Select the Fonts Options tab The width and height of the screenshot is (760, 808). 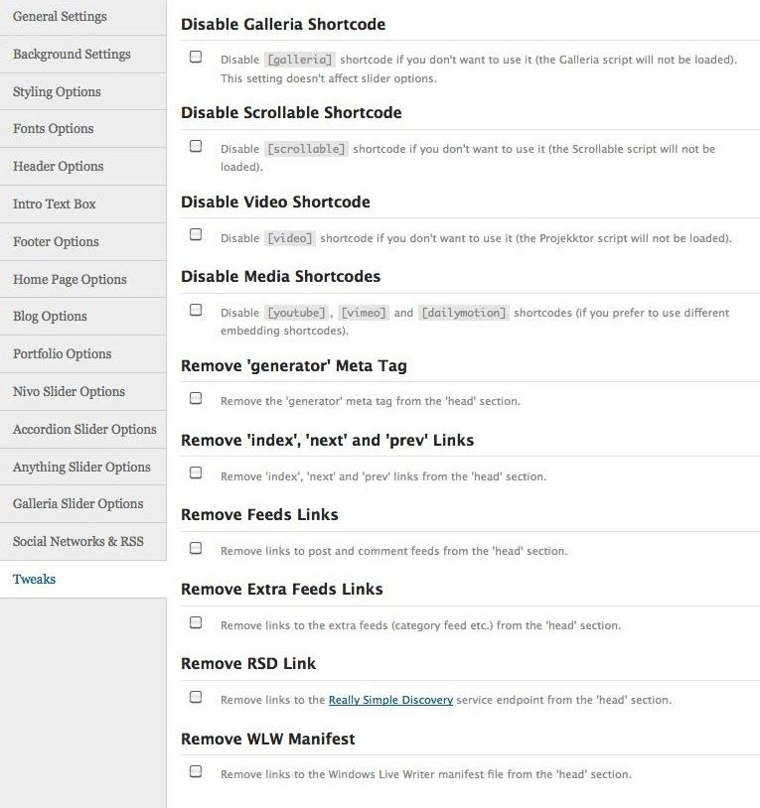[x=53, y=129]
